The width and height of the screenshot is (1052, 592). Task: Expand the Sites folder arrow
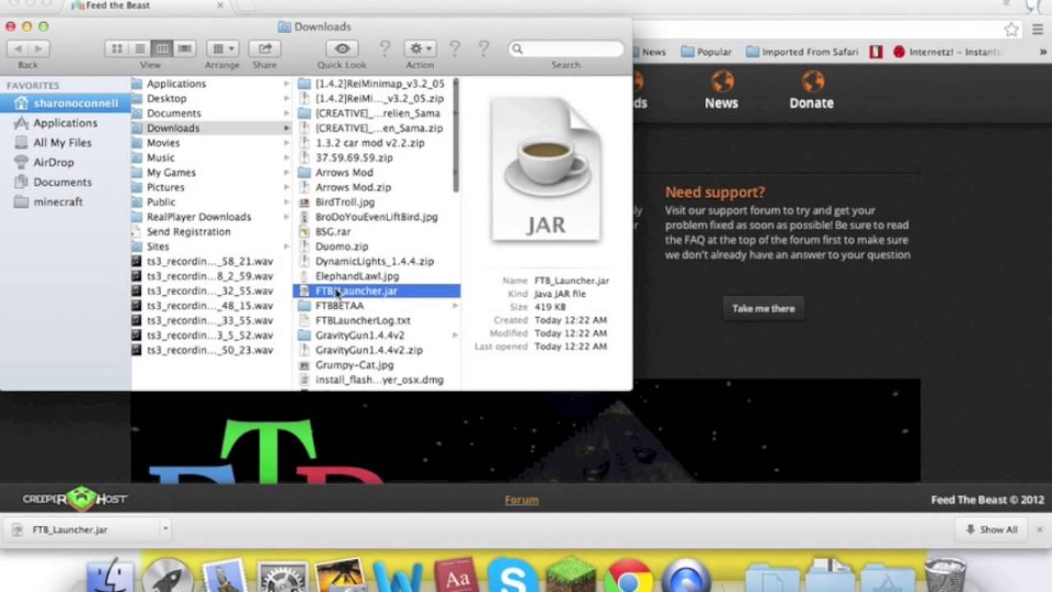point(287,247)
